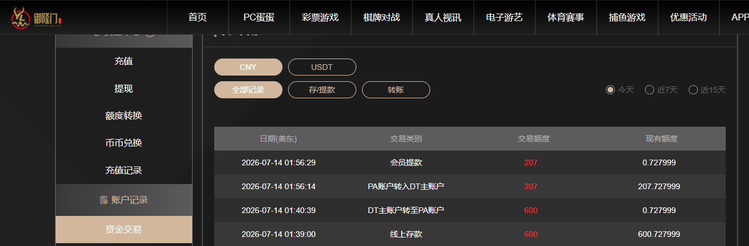Click the 线上存款 transaction type
This screenshot has width=749, height=246.
tap(406, 234)
